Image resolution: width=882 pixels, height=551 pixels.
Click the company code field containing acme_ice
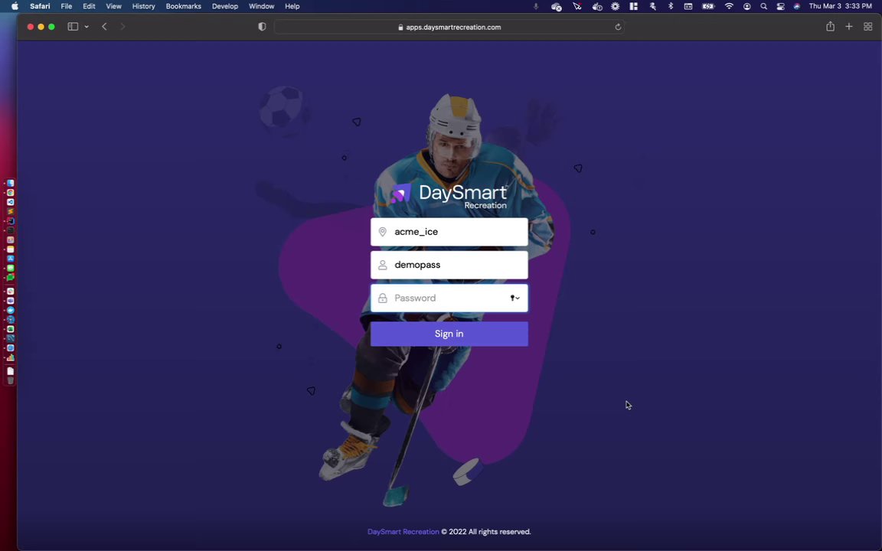click(x=449, y=232)
